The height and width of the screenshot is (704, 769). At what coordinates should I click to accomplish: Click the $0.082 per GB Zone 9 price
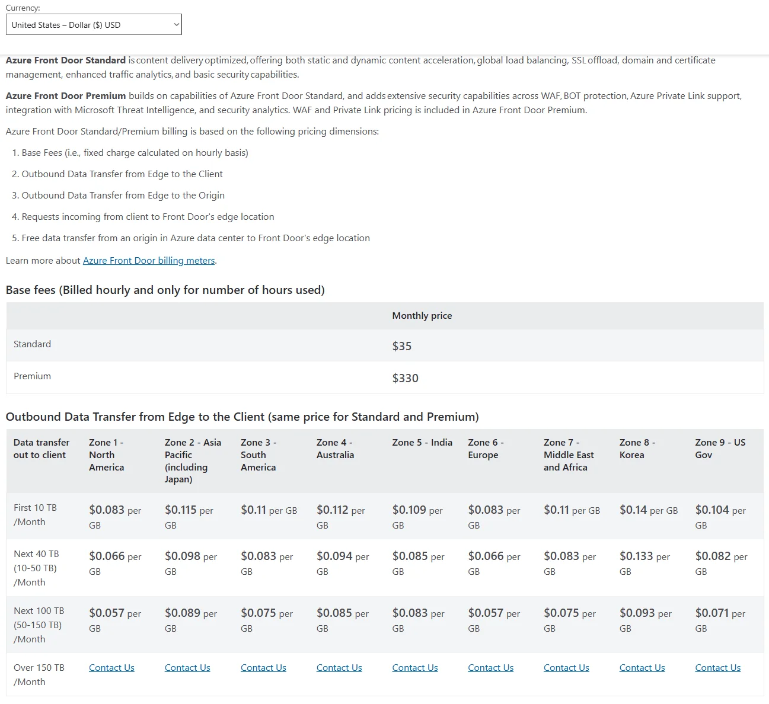[722, 563]
